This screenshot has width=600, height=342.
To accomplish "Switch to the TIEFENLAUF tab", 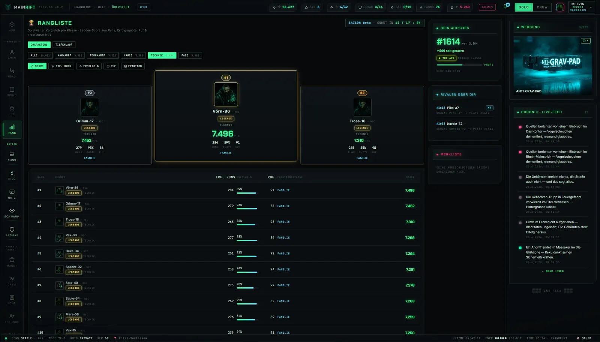I will coord(64,45).
